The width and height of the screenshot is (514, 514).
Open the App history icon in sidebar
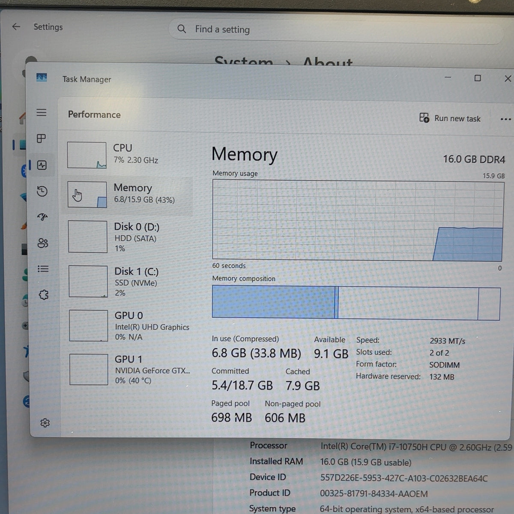(x=42, y=191)
